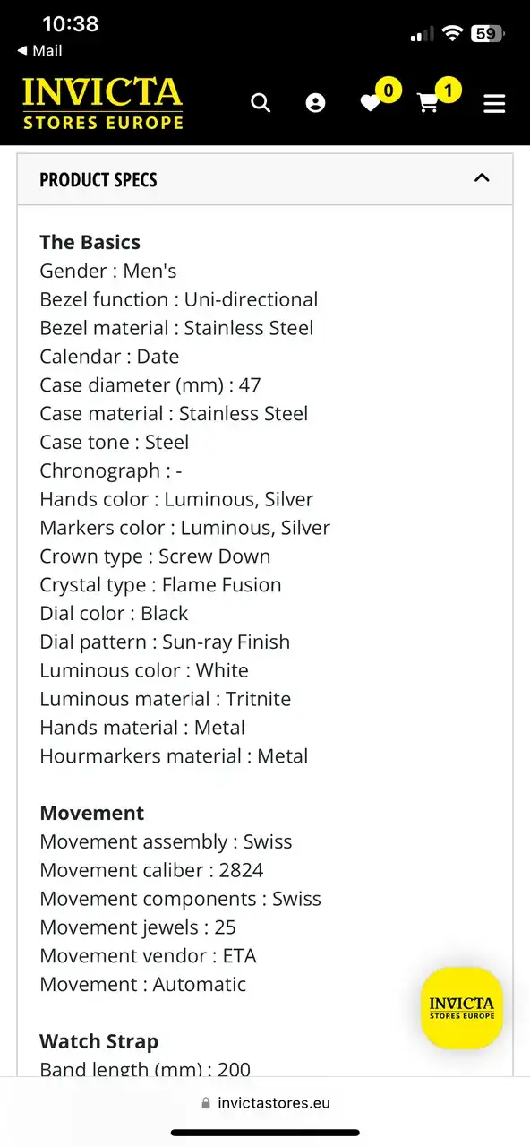Open the shopping cart icon
Viewport: 530px width, 1147px height.
click(x=428, y=104)
